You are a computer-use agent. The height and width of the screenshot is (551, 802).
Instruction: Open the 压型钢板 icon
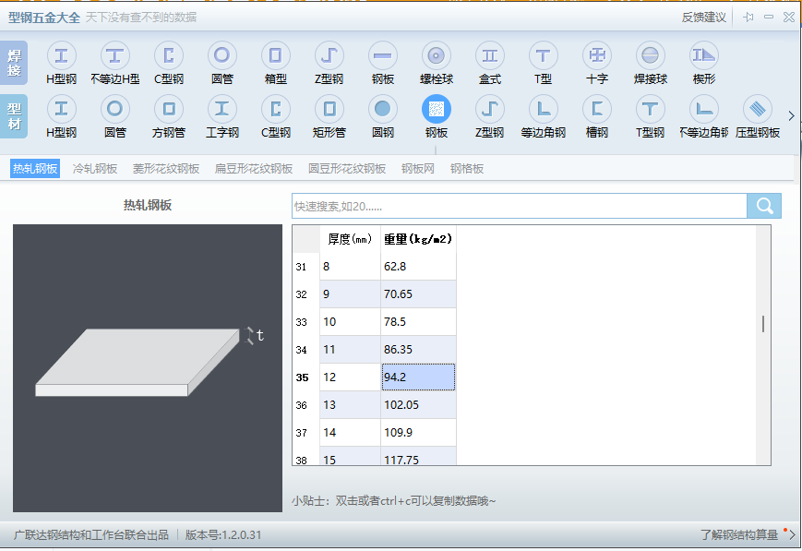(x=758, y=109)
